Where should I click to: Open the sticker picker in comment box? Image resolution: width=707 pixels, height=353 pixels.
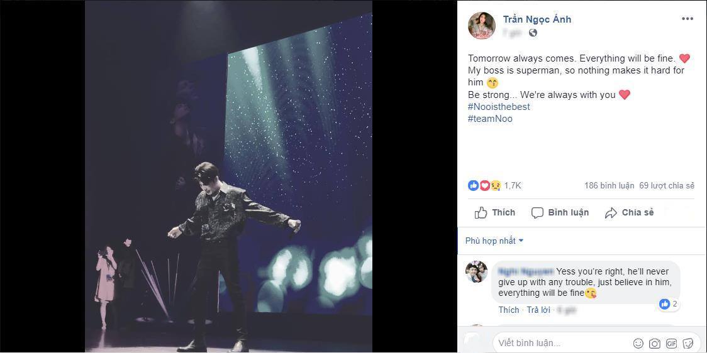click(x=688, y=343)
